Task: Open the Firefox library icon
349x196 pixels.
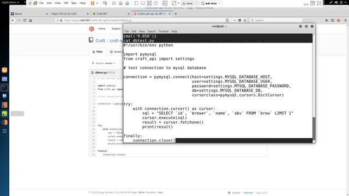Action: (327, 20)
